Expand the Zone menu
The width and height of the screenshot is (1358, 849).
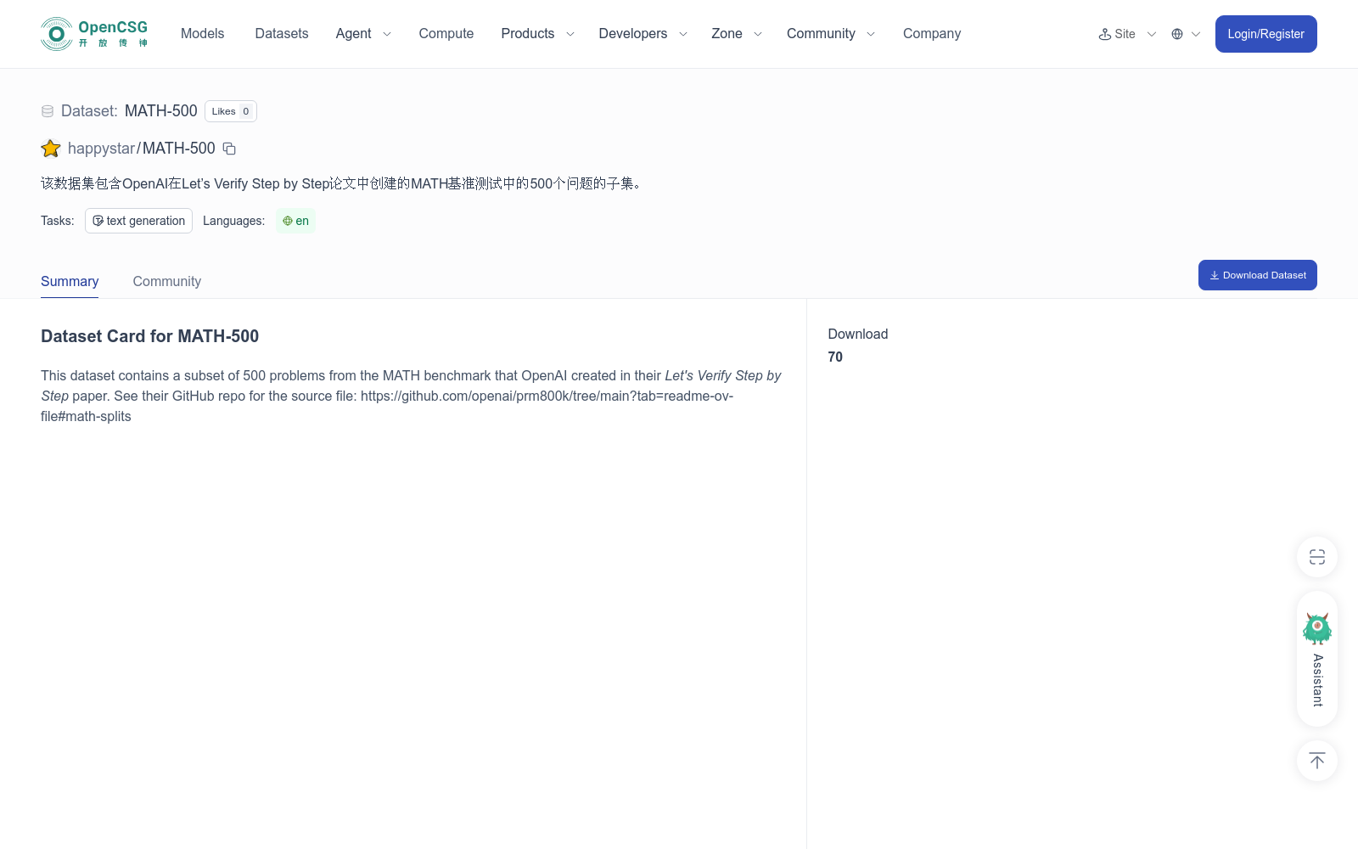click(x=737, y=34)
